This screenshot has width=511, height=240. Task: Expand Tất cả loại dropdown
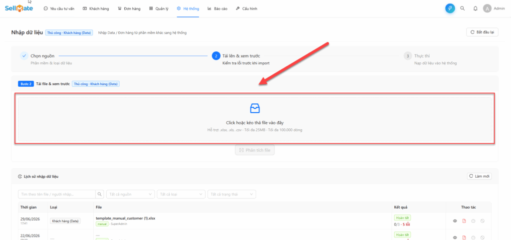(x=181, y=194)
